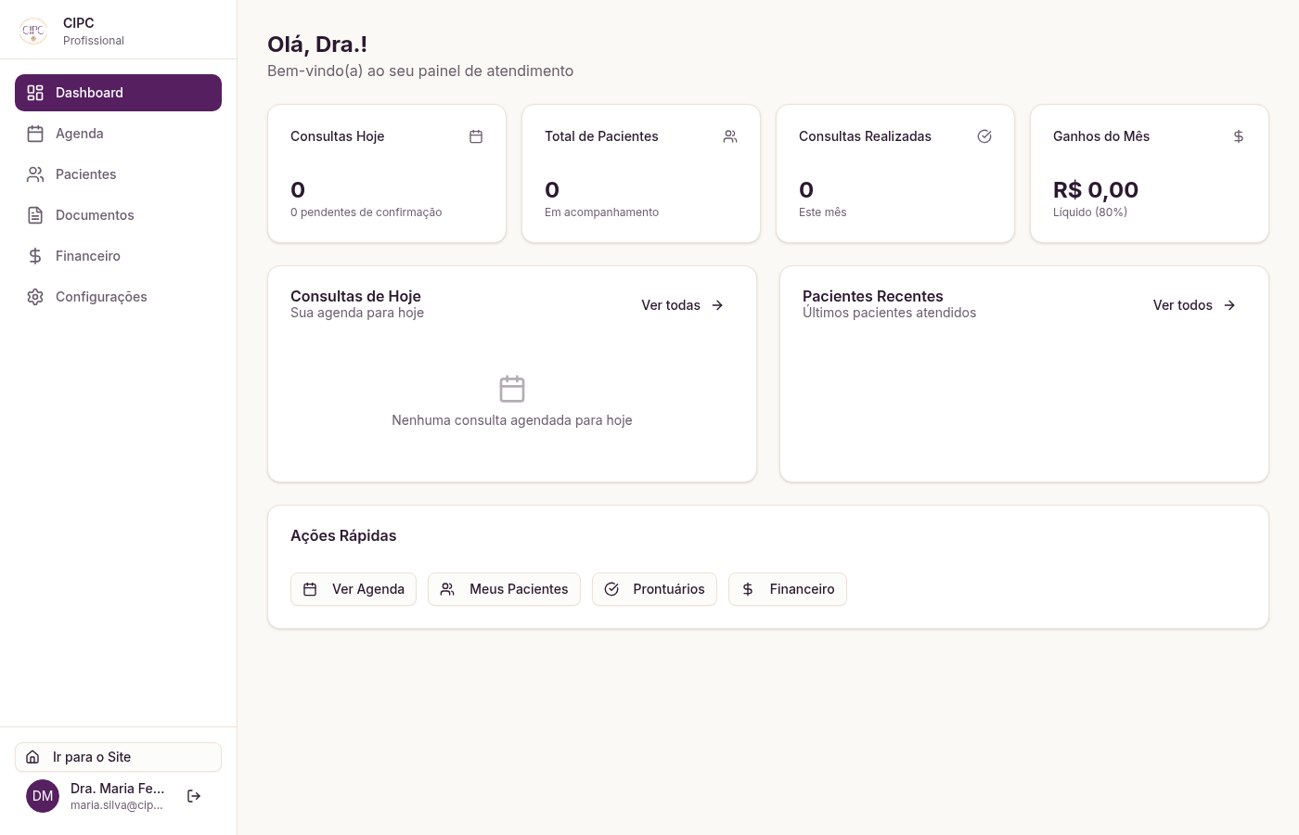Click the Pacientes Recentes heading
Viewport: 1299px width, 835px height.
873,296
